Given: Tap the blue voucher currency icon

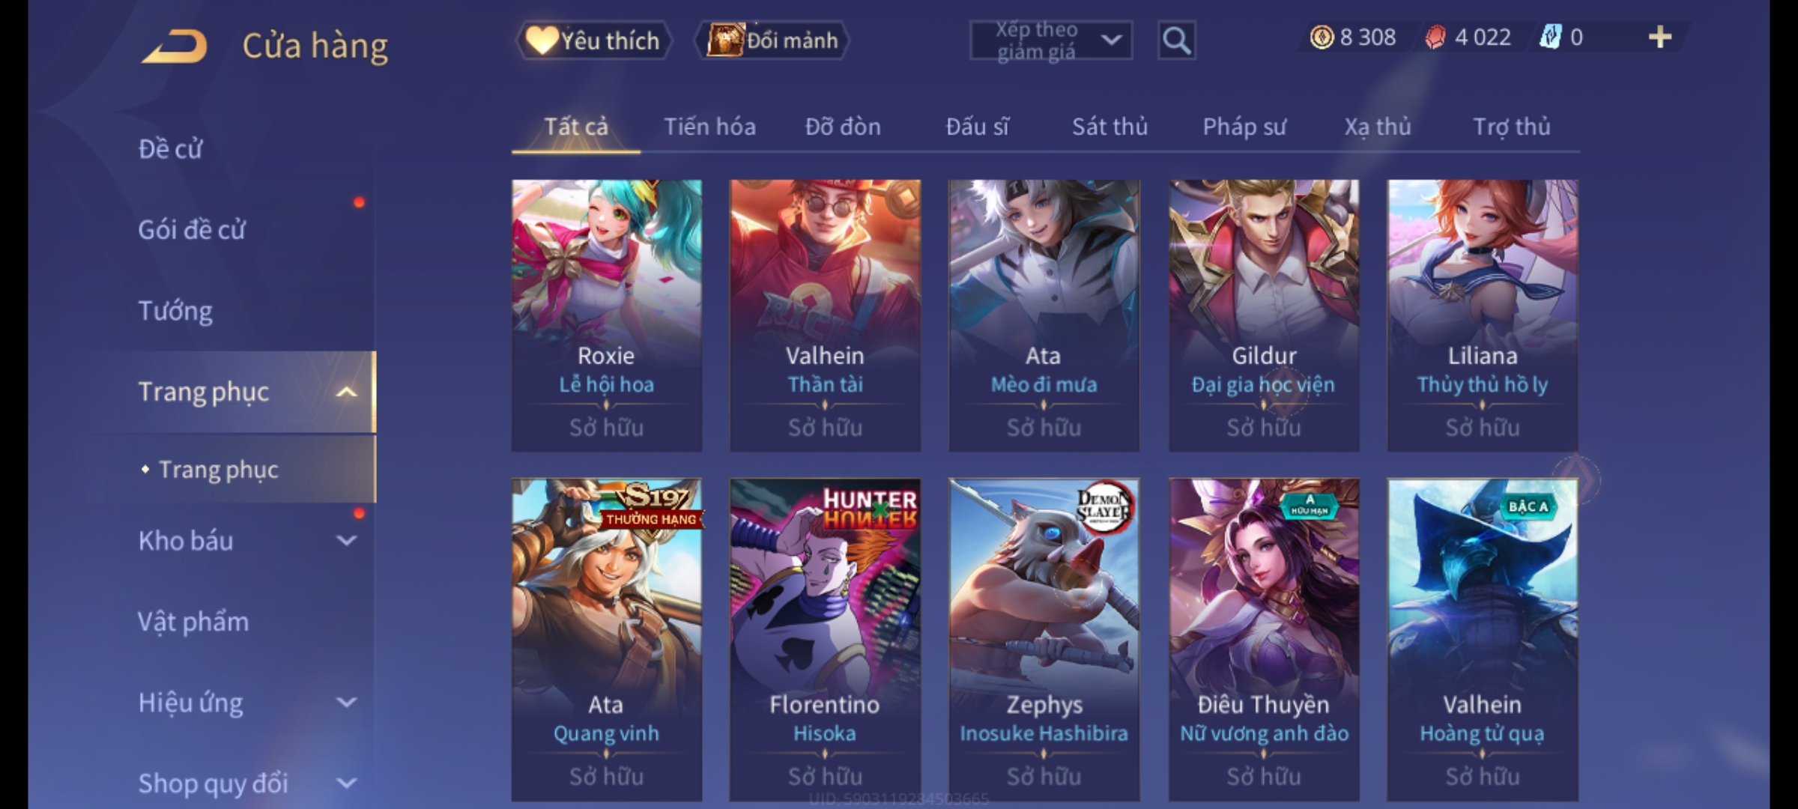Looking at the screenshot, I should tap(1550, 37).
